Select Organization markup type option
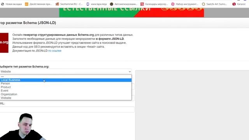 coord(66,94)
